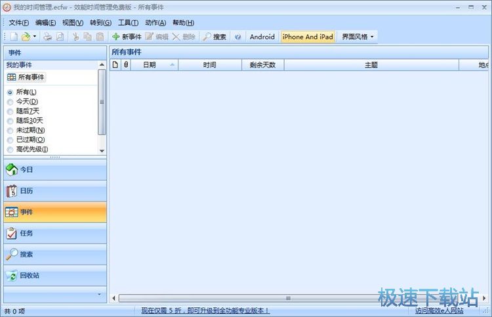Viewport: 492px width, 317px height.
Task: Open the 搜索 search navigation pane
Action: point(55,255)
